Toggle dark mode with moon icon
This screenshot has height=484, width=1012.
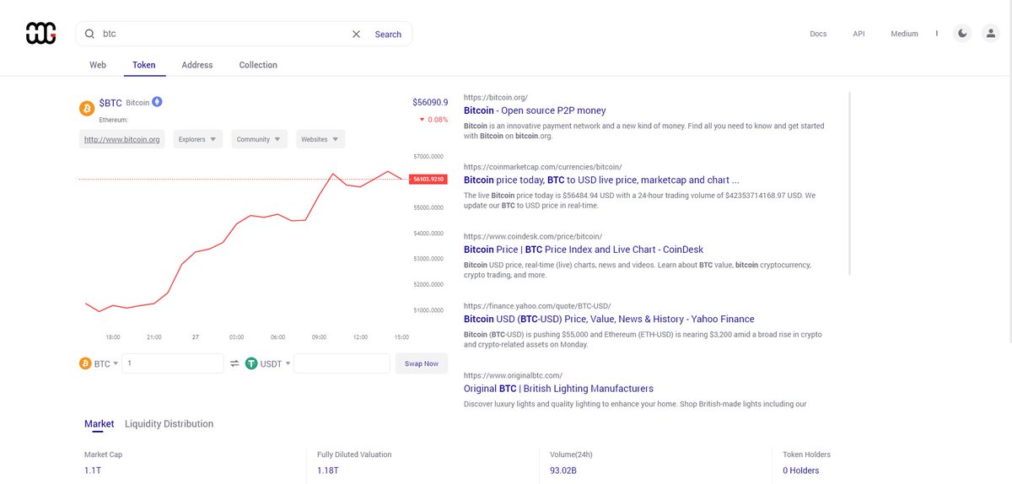[x=962, y=34]
